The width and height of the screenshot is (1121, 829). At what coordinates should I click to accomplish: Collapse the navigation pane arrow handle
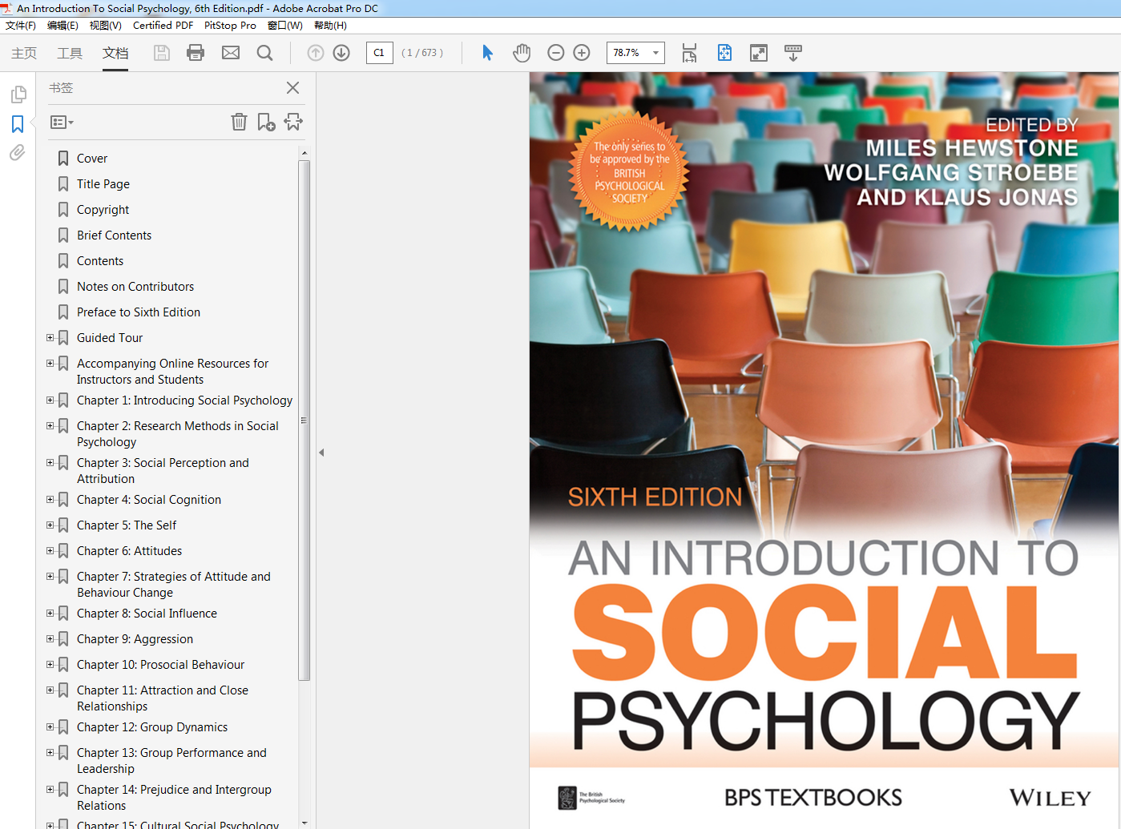coord(321,453)
